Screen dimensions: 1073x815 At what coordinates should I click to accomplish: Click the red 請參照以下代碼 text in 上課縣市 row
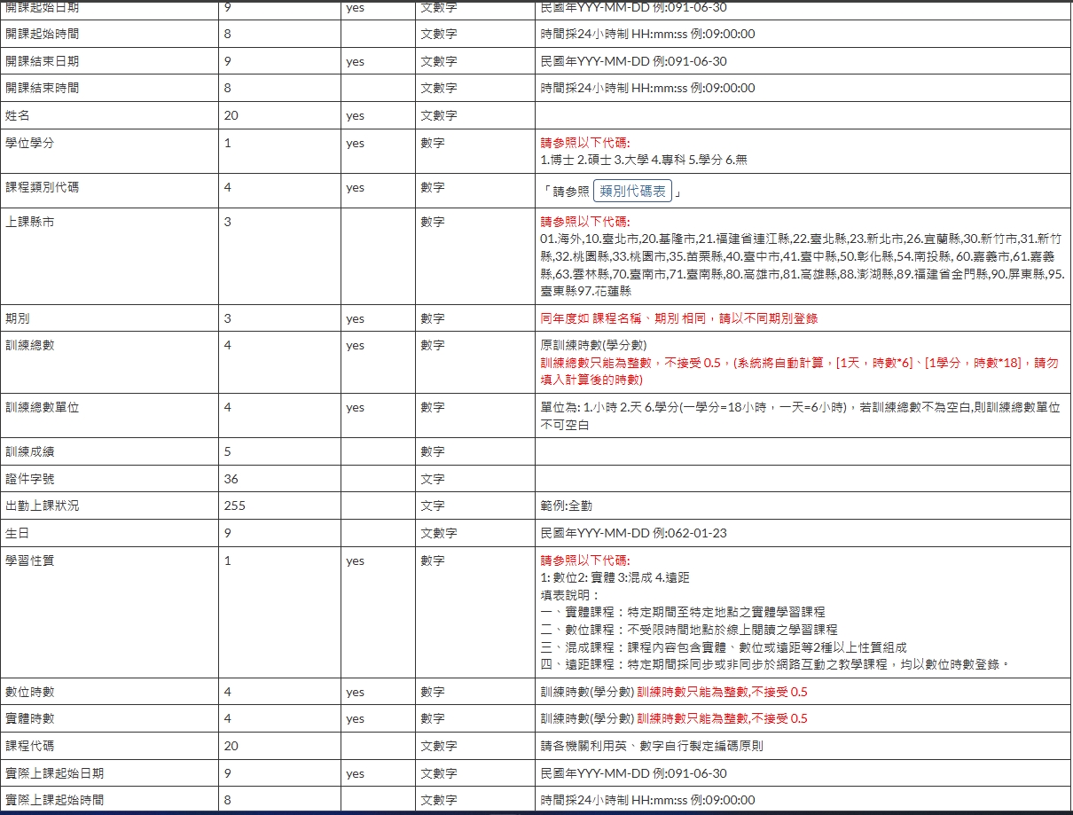pos(585,222)
